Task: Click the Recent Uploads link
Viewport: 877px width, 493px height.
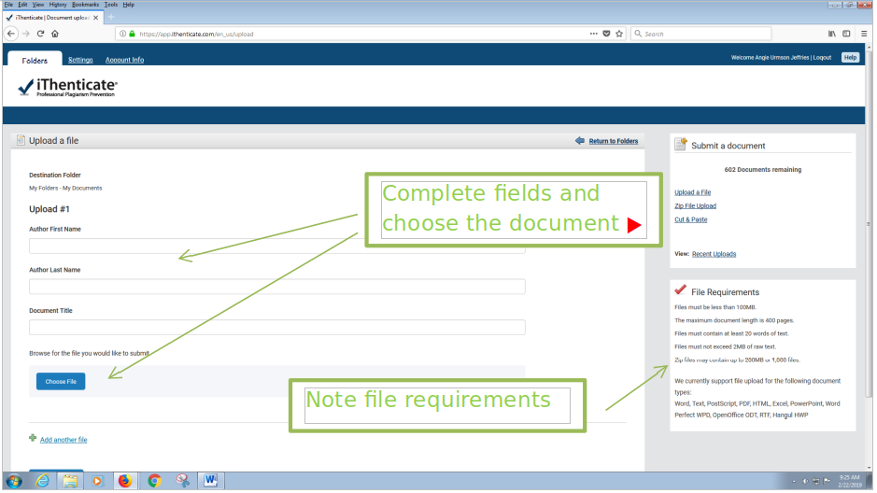Action: [714, 254]
